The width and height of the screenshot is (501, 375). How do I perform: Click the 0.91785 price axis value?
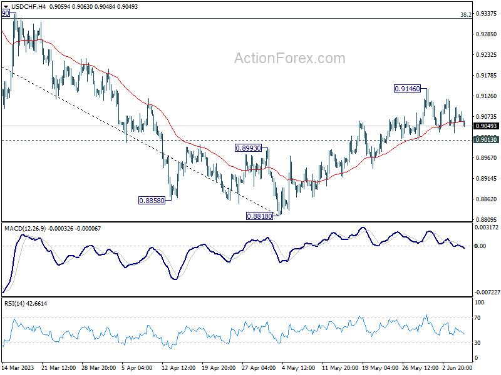coord(487,76)
